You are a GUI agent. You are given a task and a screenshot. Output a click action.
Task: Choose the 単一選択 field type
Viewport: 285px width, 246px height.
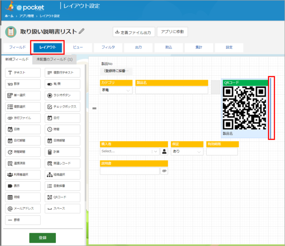click(23, 95)
